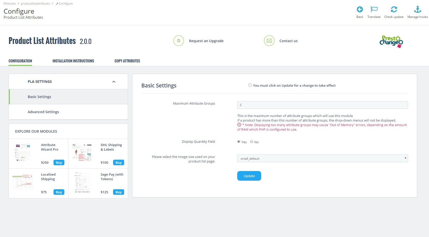Select Yes for Display Quantity Field
Screen dimensions: 429x237
[239, 142]
